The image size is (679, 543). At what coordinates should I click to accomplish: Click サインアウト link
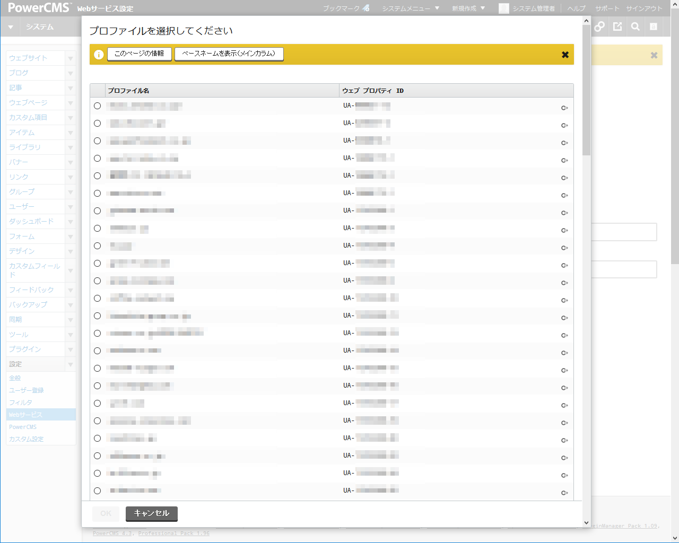(x=644, y=8)
